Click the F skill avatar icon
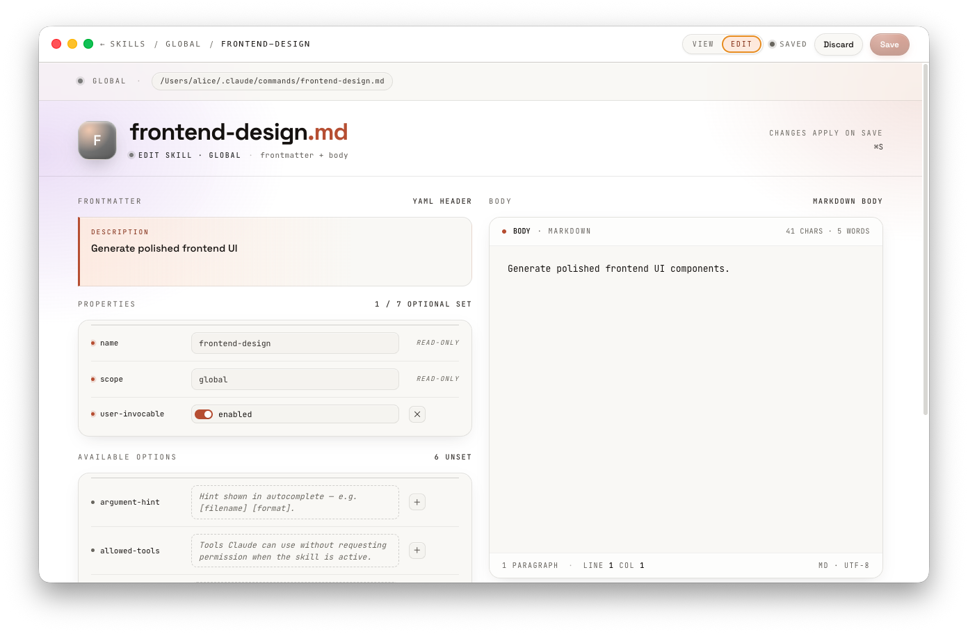Image resolution: width=968 pixels, height=634 pixels. tap(97, 140)
